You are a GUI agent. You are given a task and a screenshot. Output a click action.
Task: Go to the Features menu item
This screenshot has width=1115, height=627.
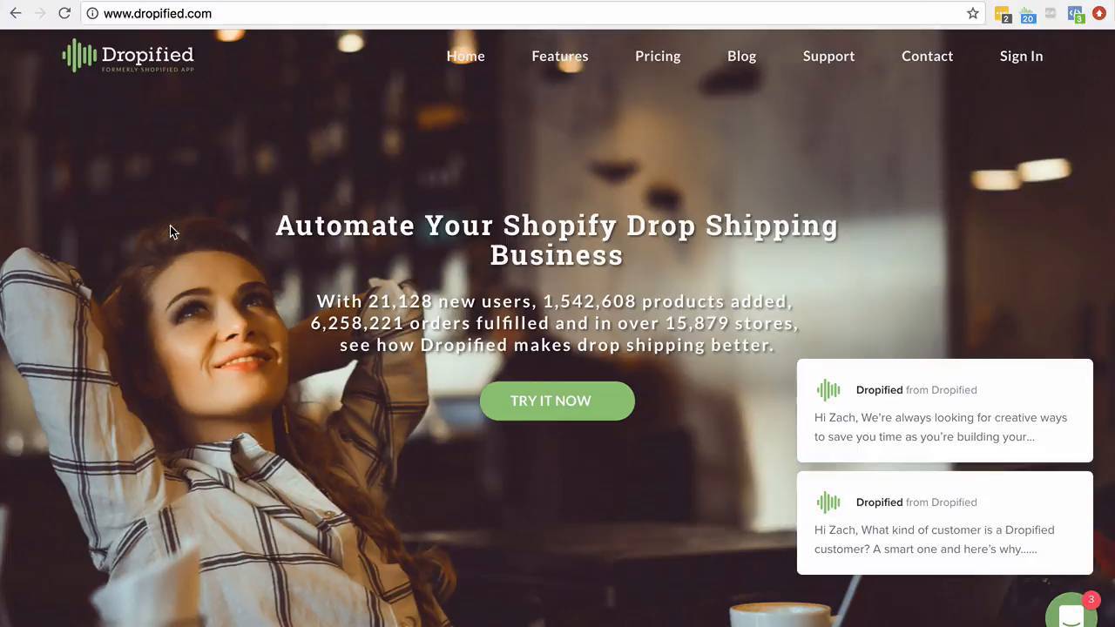[560, 56]
